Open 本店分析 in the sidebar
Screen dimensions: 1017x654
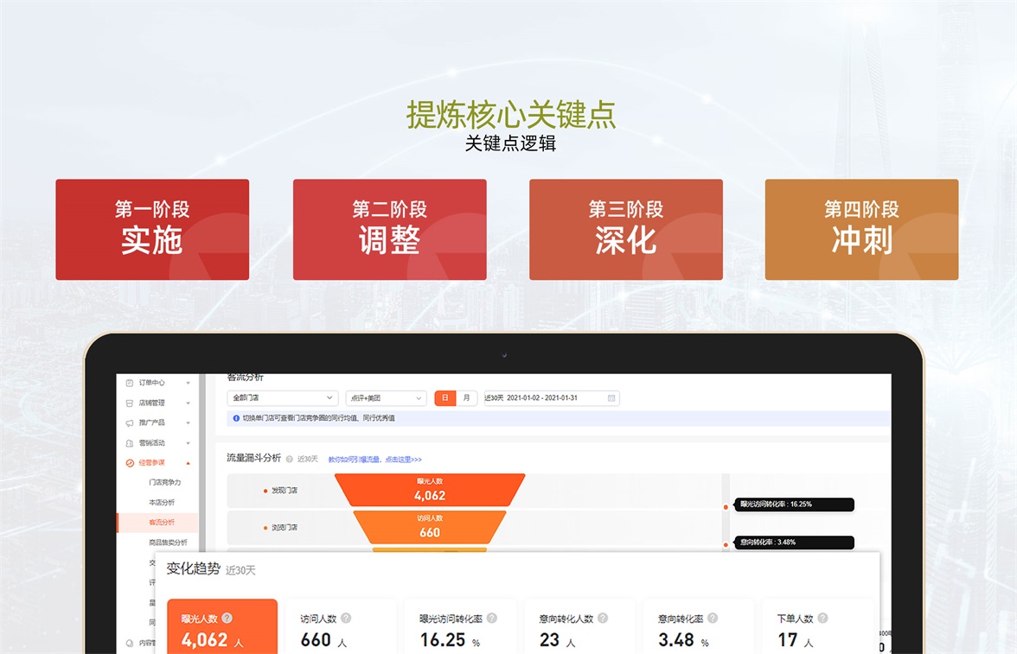[161, 502]
